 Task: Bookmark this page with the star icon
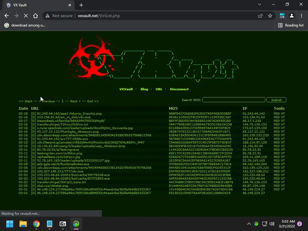(x=270, y=16)
